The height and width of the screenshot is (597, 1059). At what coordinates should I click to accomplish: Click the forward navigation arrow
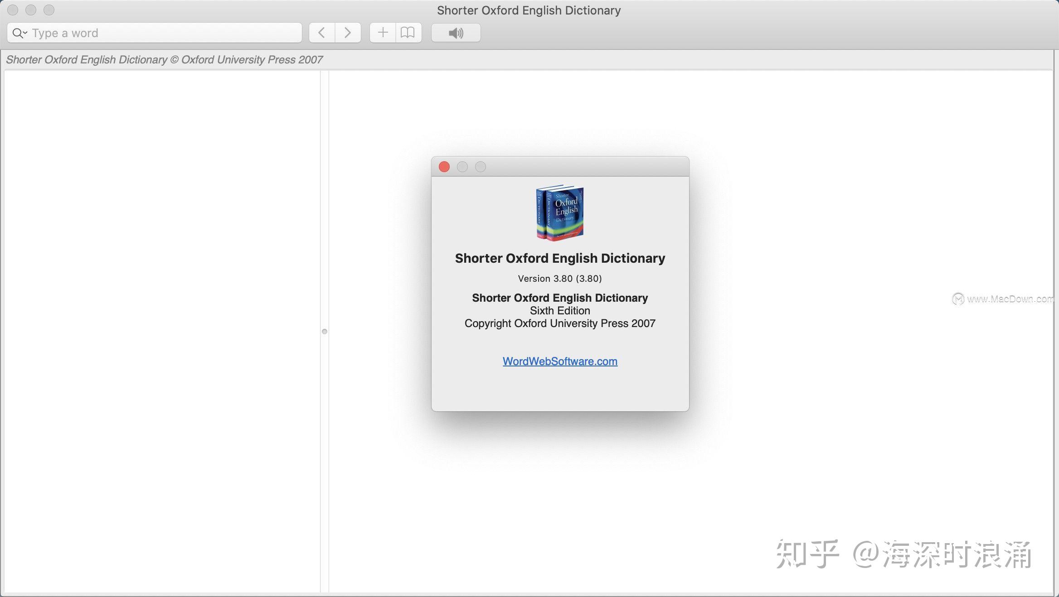[347, 32]
